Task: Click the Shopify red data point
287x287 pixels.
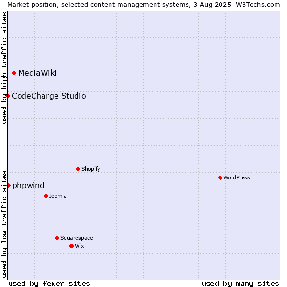Action: [78, 169]
